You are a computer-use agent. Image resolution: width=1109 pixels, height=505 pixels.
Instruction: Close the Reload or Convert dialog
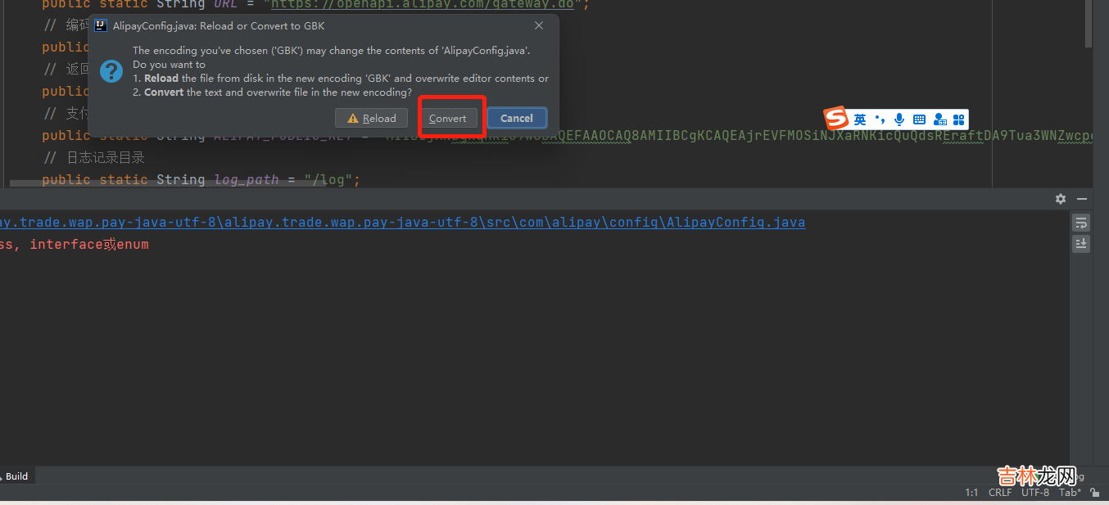(539, 25)
